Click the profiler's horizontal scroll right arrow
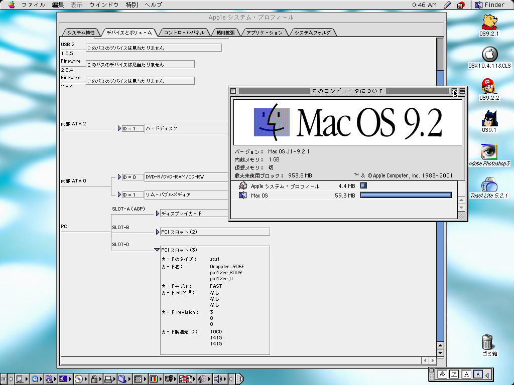Screen dimensions: 514x385 tap(433, 360)
